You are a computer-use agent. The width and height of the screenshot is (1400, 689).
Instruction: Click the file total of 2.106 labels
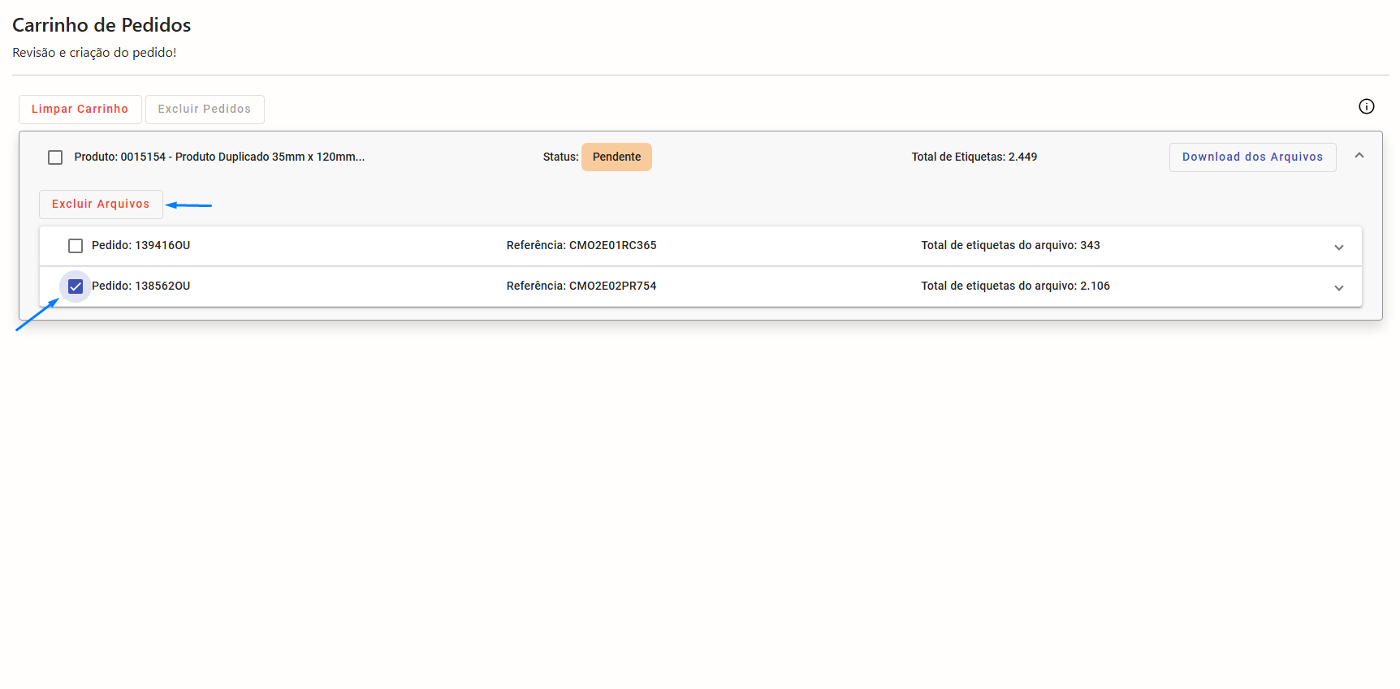[x=1015, y=286]
